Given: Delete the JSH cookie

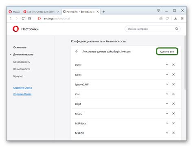Looking at the screenshot, I should (173, 94).
